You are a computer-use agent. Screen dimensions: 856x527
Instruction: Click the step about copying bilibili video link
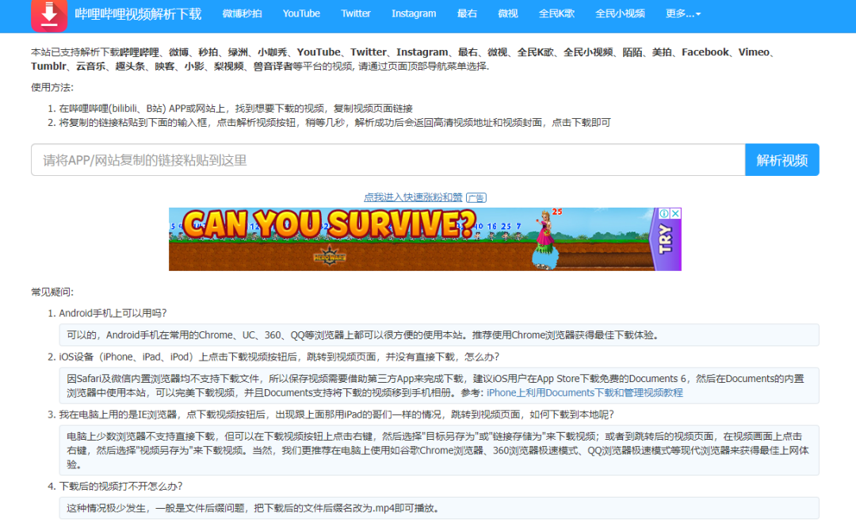tap(236, 108)
